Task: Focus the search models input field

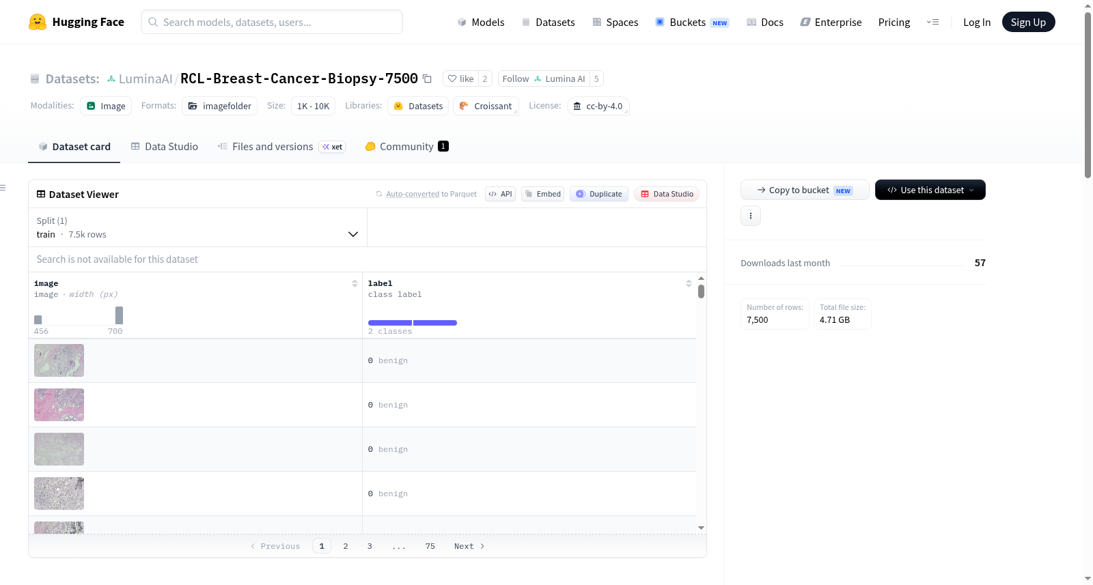Action: click(x=272, y=22)
